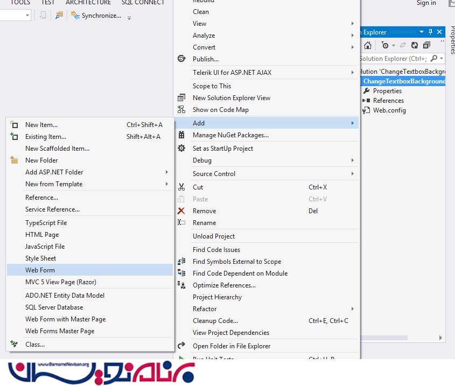Add ADO.NET Entity Data Model
Screen dimensions: 455x386
(x=90, y=296)
